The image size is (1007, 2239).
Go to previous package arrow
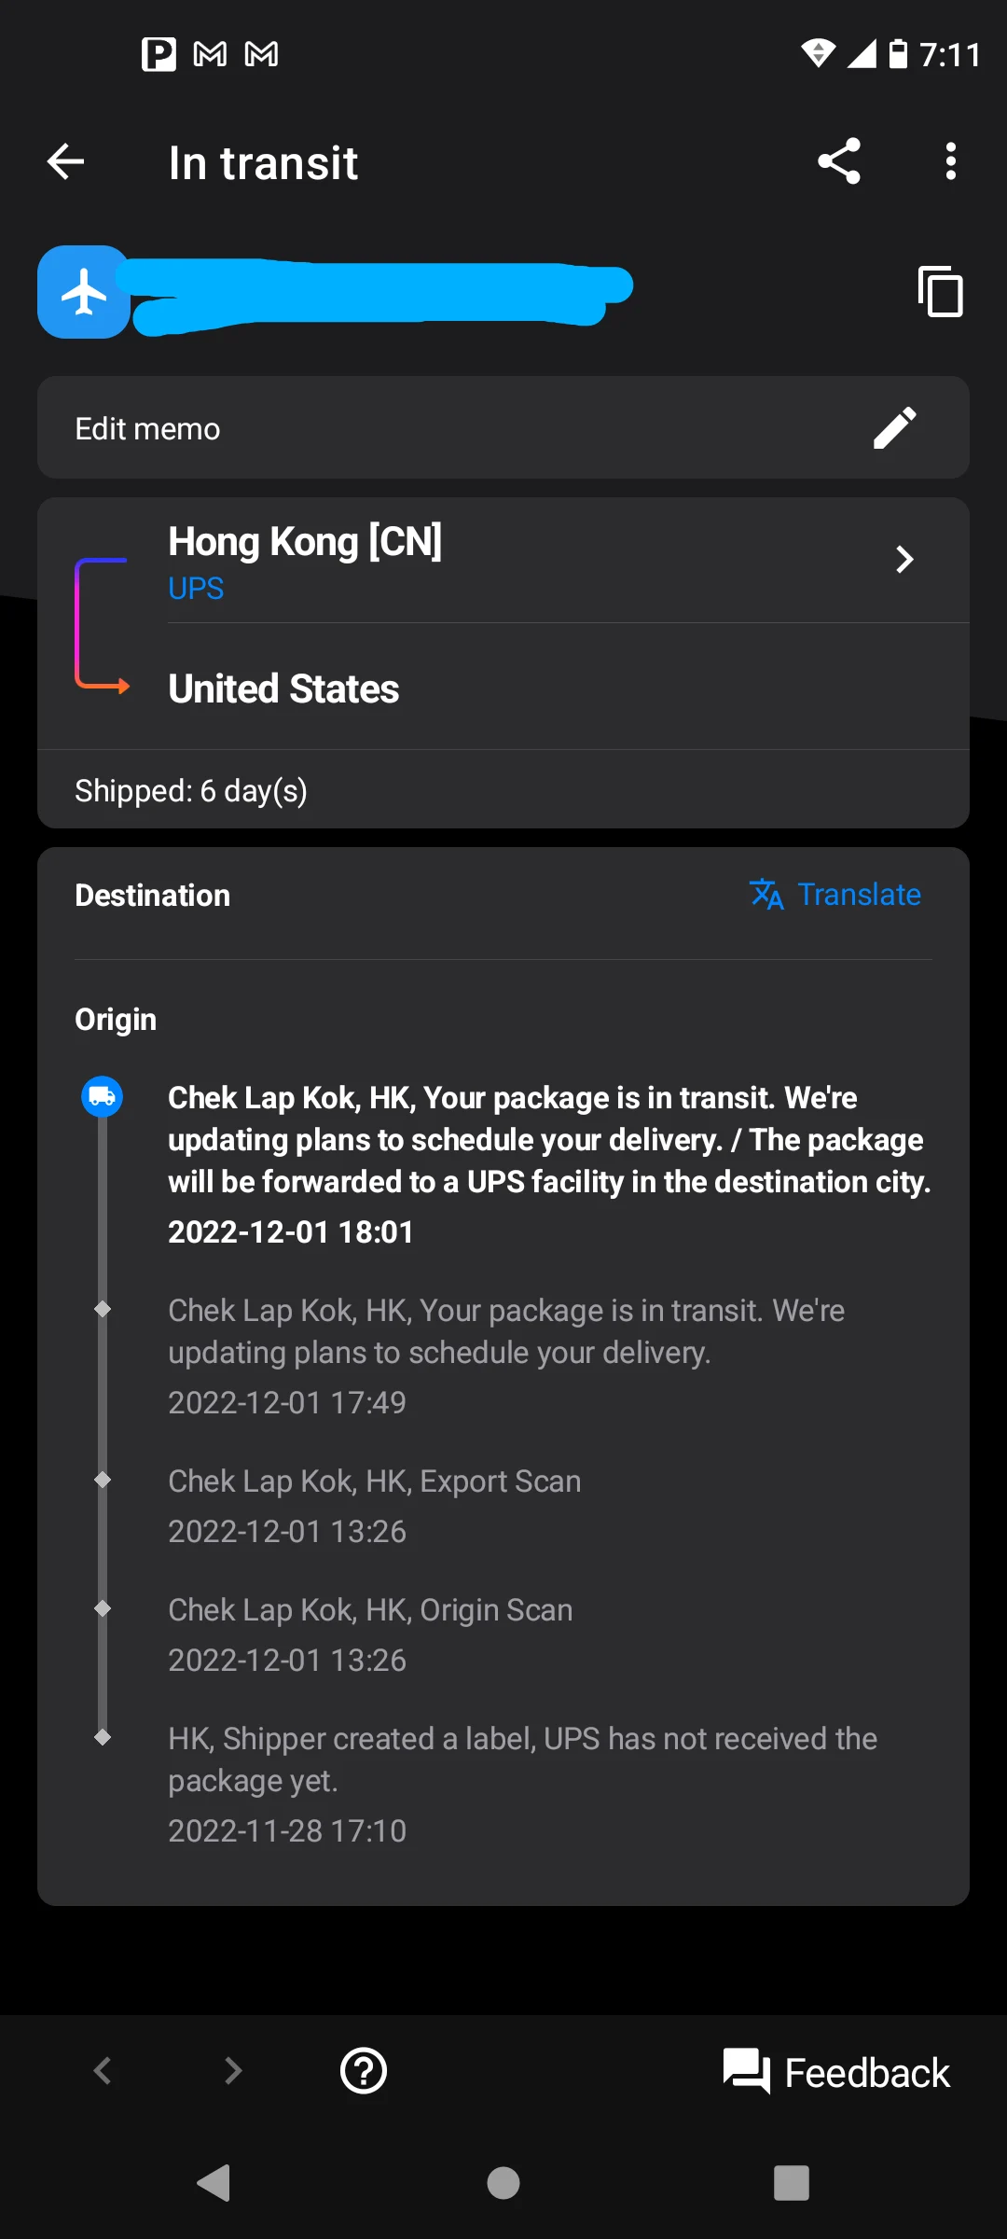(103, 2071)
